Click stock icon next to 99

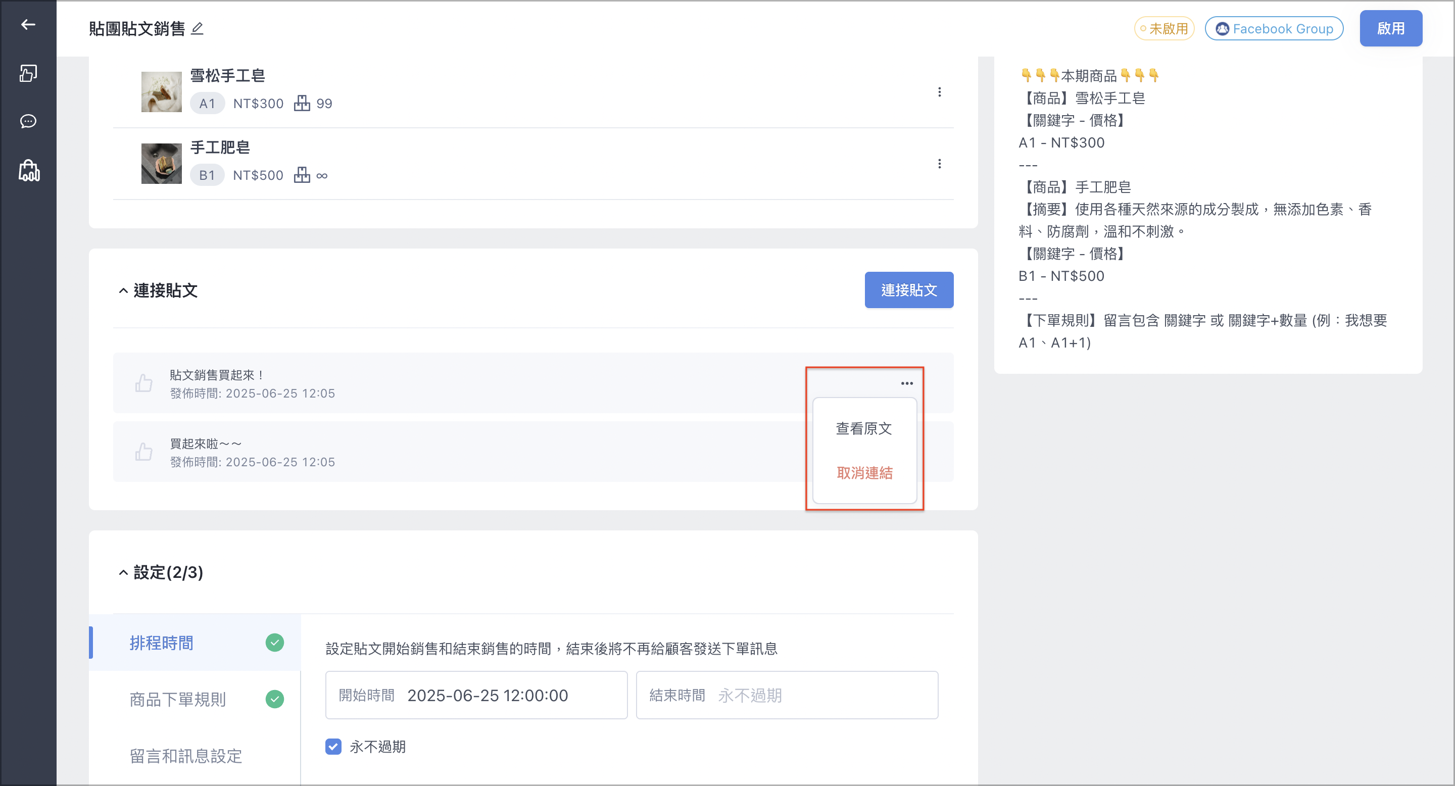point(302,104)
